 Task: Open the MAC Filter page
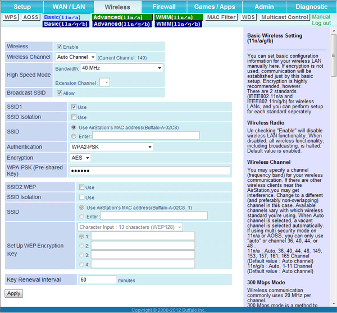pyautogui.click(x=221, y=17)
